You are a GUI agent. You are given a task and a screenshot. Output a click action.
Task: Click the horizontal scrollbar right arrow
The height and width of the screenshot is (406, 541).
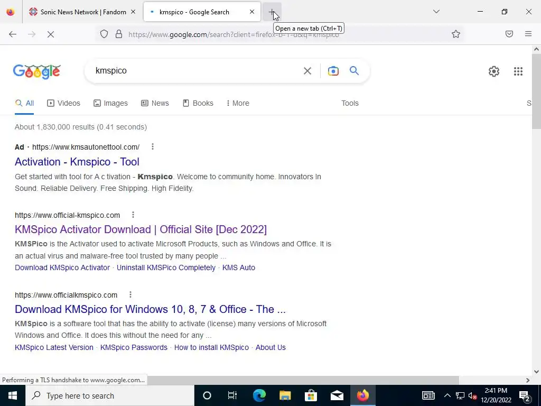(x=528, y=380)
